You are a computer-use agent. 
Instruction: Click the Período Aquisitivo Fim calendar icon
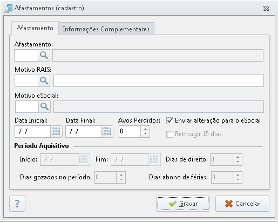click(154, 159)
